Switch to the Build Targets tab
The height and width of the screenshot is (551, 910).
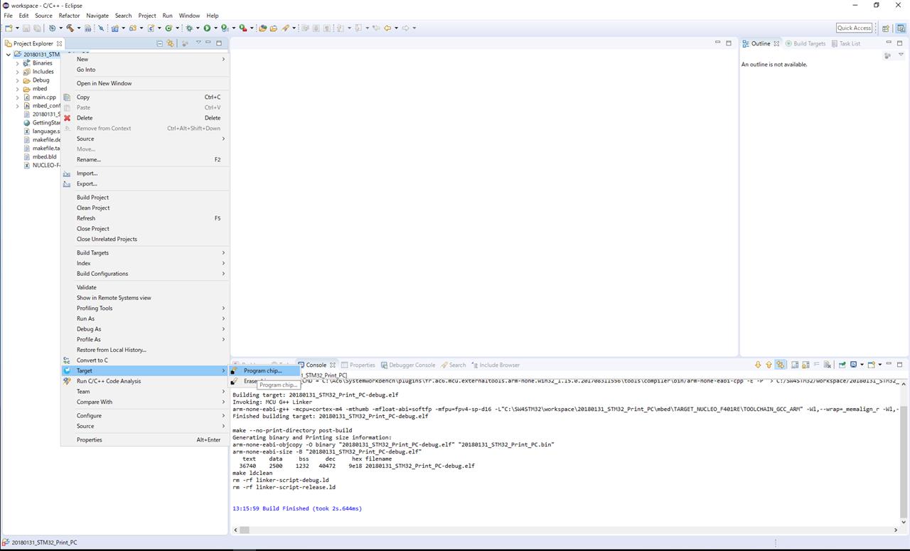[805, 43]
